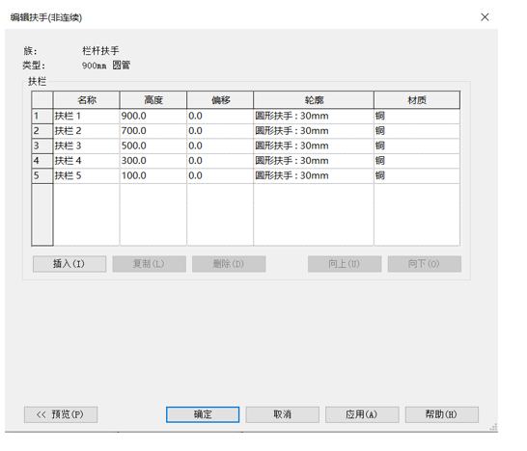Open help with 帮助(H) button

[442, 414]
